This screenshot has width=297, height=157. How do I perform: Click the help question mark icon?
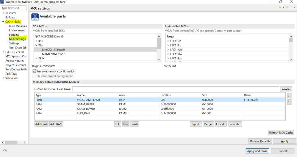(5, 151)
